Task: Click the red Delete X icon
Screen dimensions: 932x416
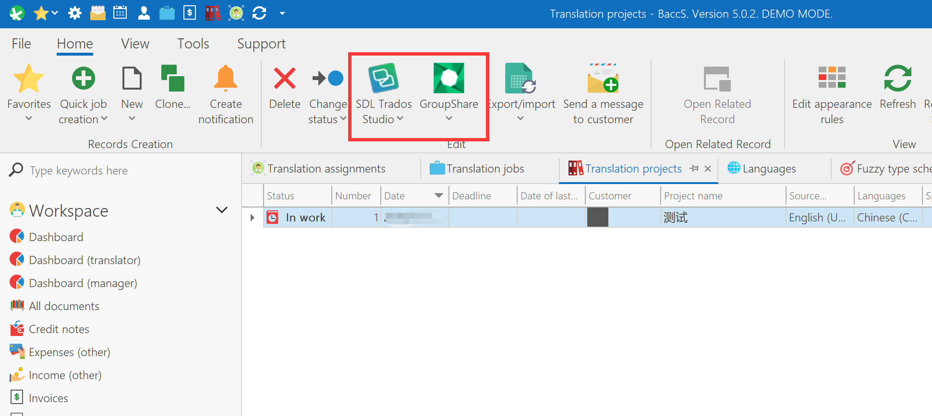Action: coord(284,79)
